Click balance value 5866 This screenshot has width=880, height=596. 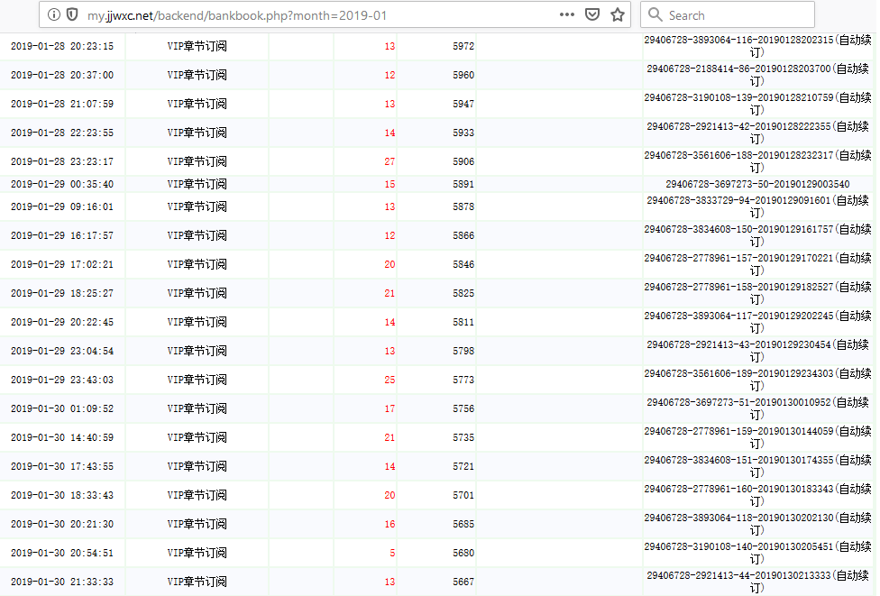(463, 235)
